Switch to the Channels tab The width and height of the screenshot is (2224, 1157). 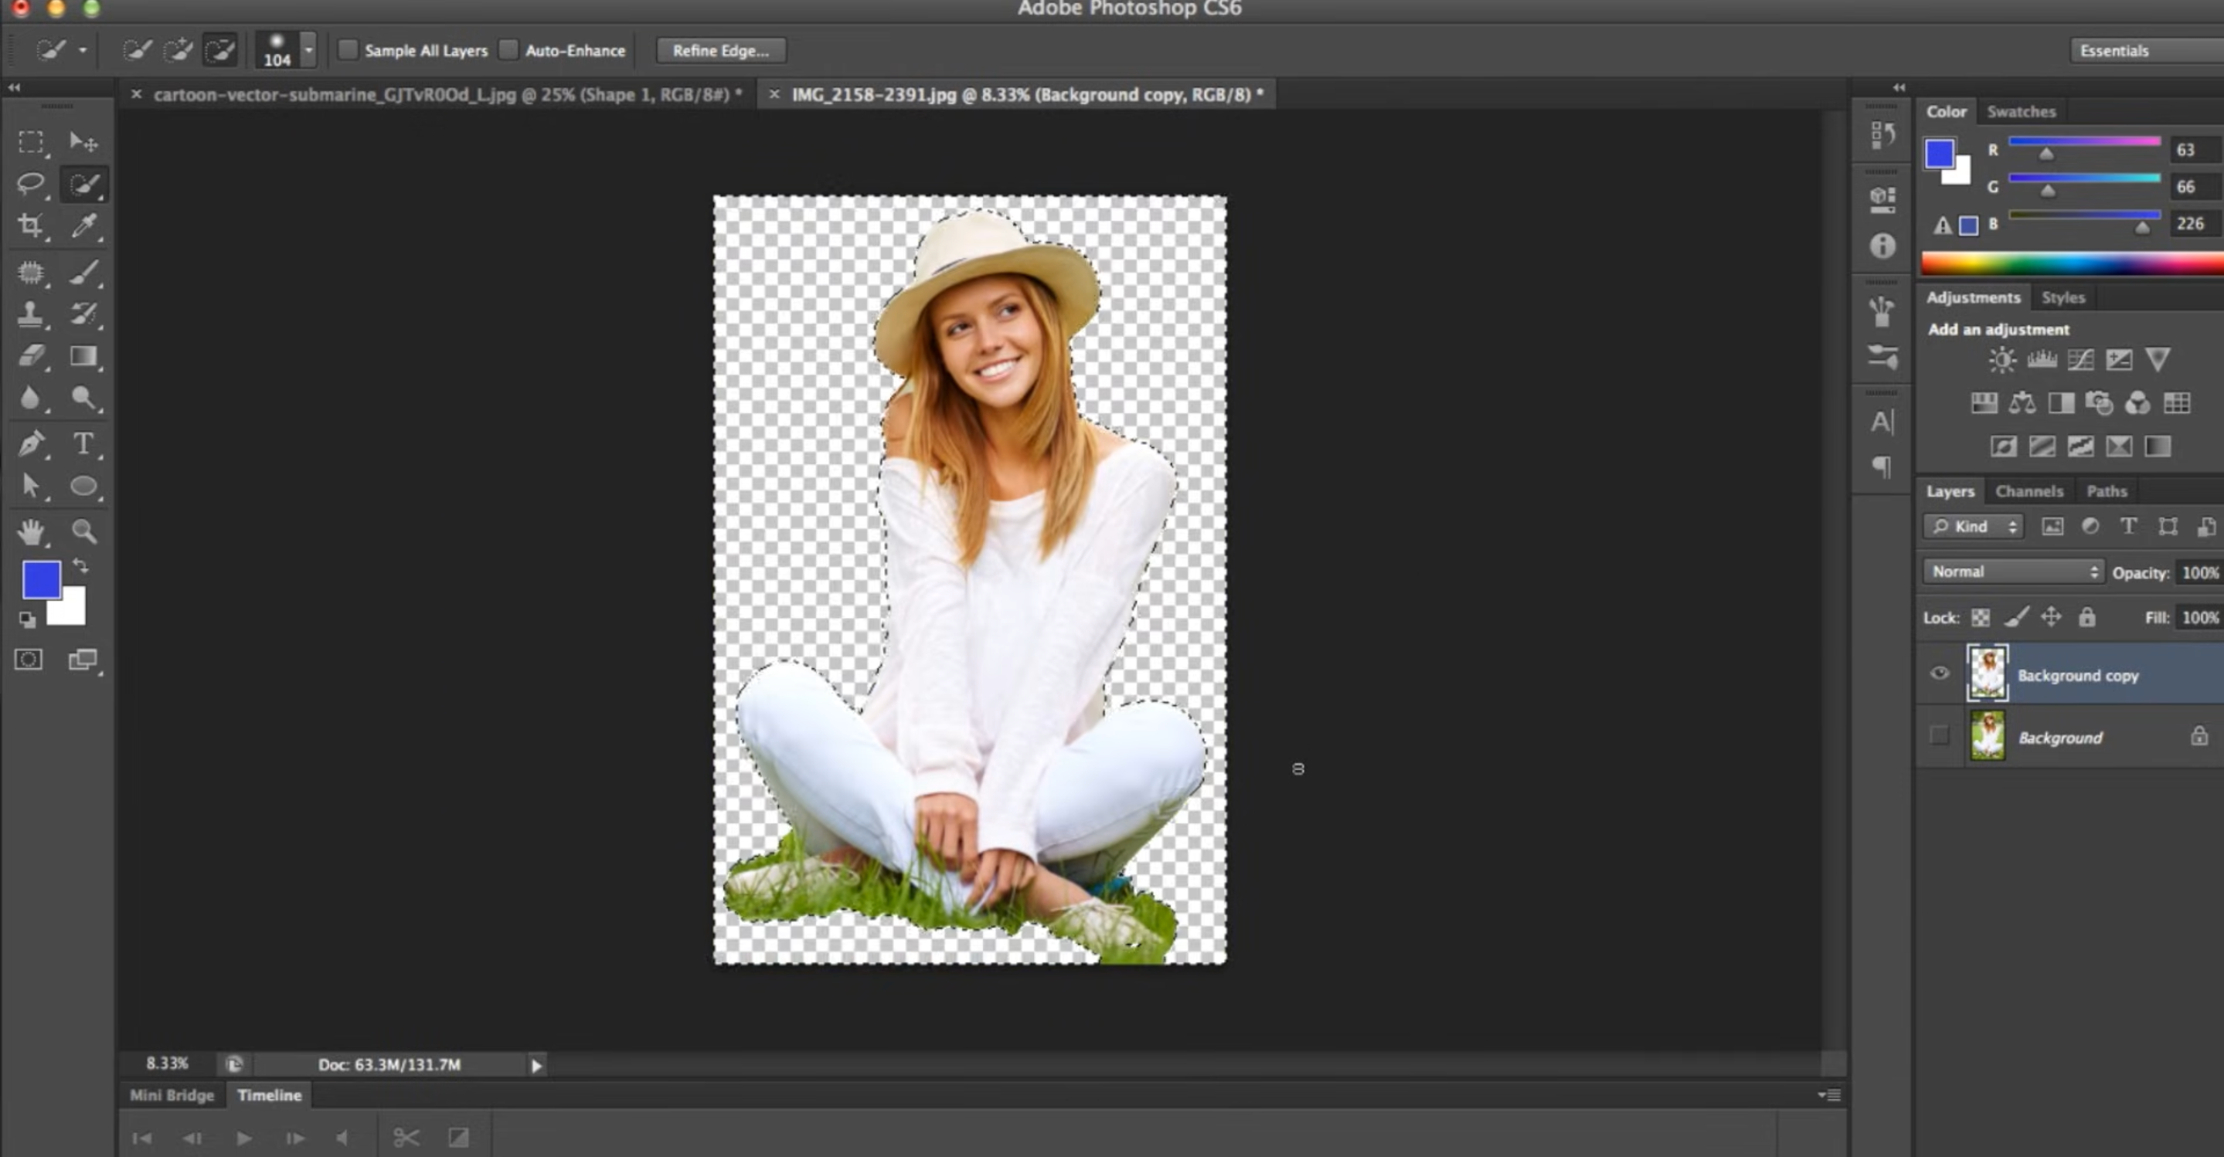tap(2029, 491)
